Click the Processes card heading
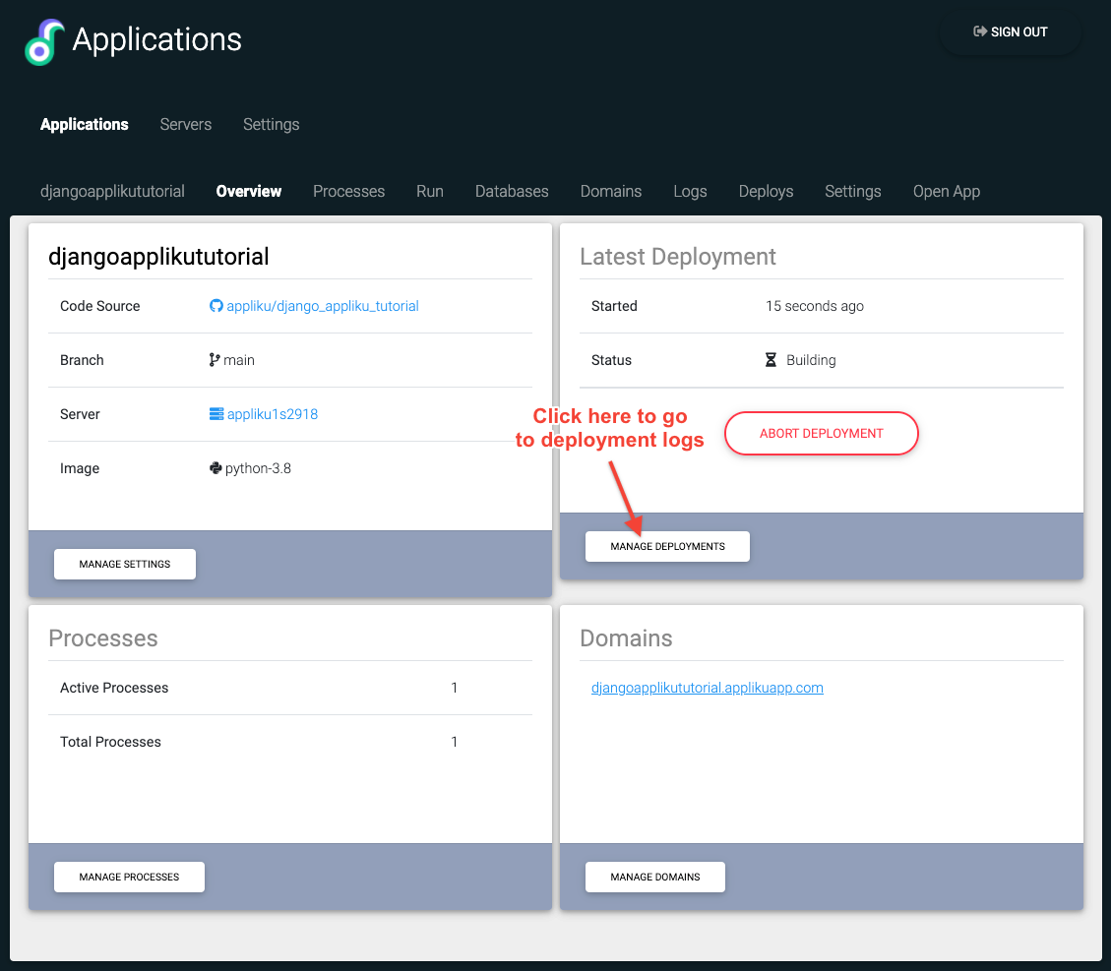This screenshot has height=971, width=1111. pos(103,638)
